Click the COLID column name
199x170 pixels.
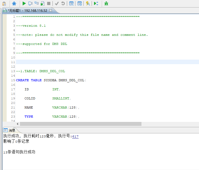(30, 98)
